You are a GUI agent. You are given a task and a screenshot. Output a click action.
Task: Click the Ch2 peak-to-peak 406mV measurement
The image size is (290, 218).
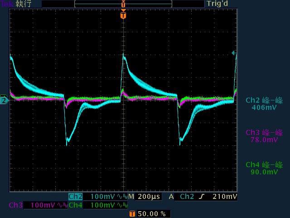(x=264, y=104)
